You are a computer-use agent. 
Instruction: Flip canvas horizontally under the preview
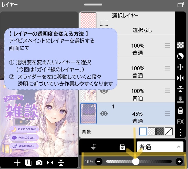pyautogui.click(x=50, y=163)
